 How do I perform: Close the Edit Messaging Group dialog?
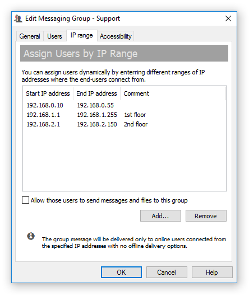point(228,18)
